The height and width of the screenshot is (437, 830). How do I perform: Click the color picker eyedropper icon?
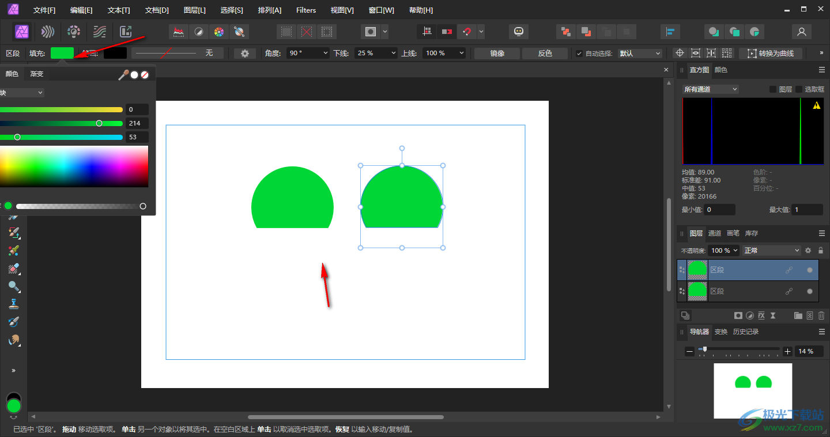click(123, 75)
